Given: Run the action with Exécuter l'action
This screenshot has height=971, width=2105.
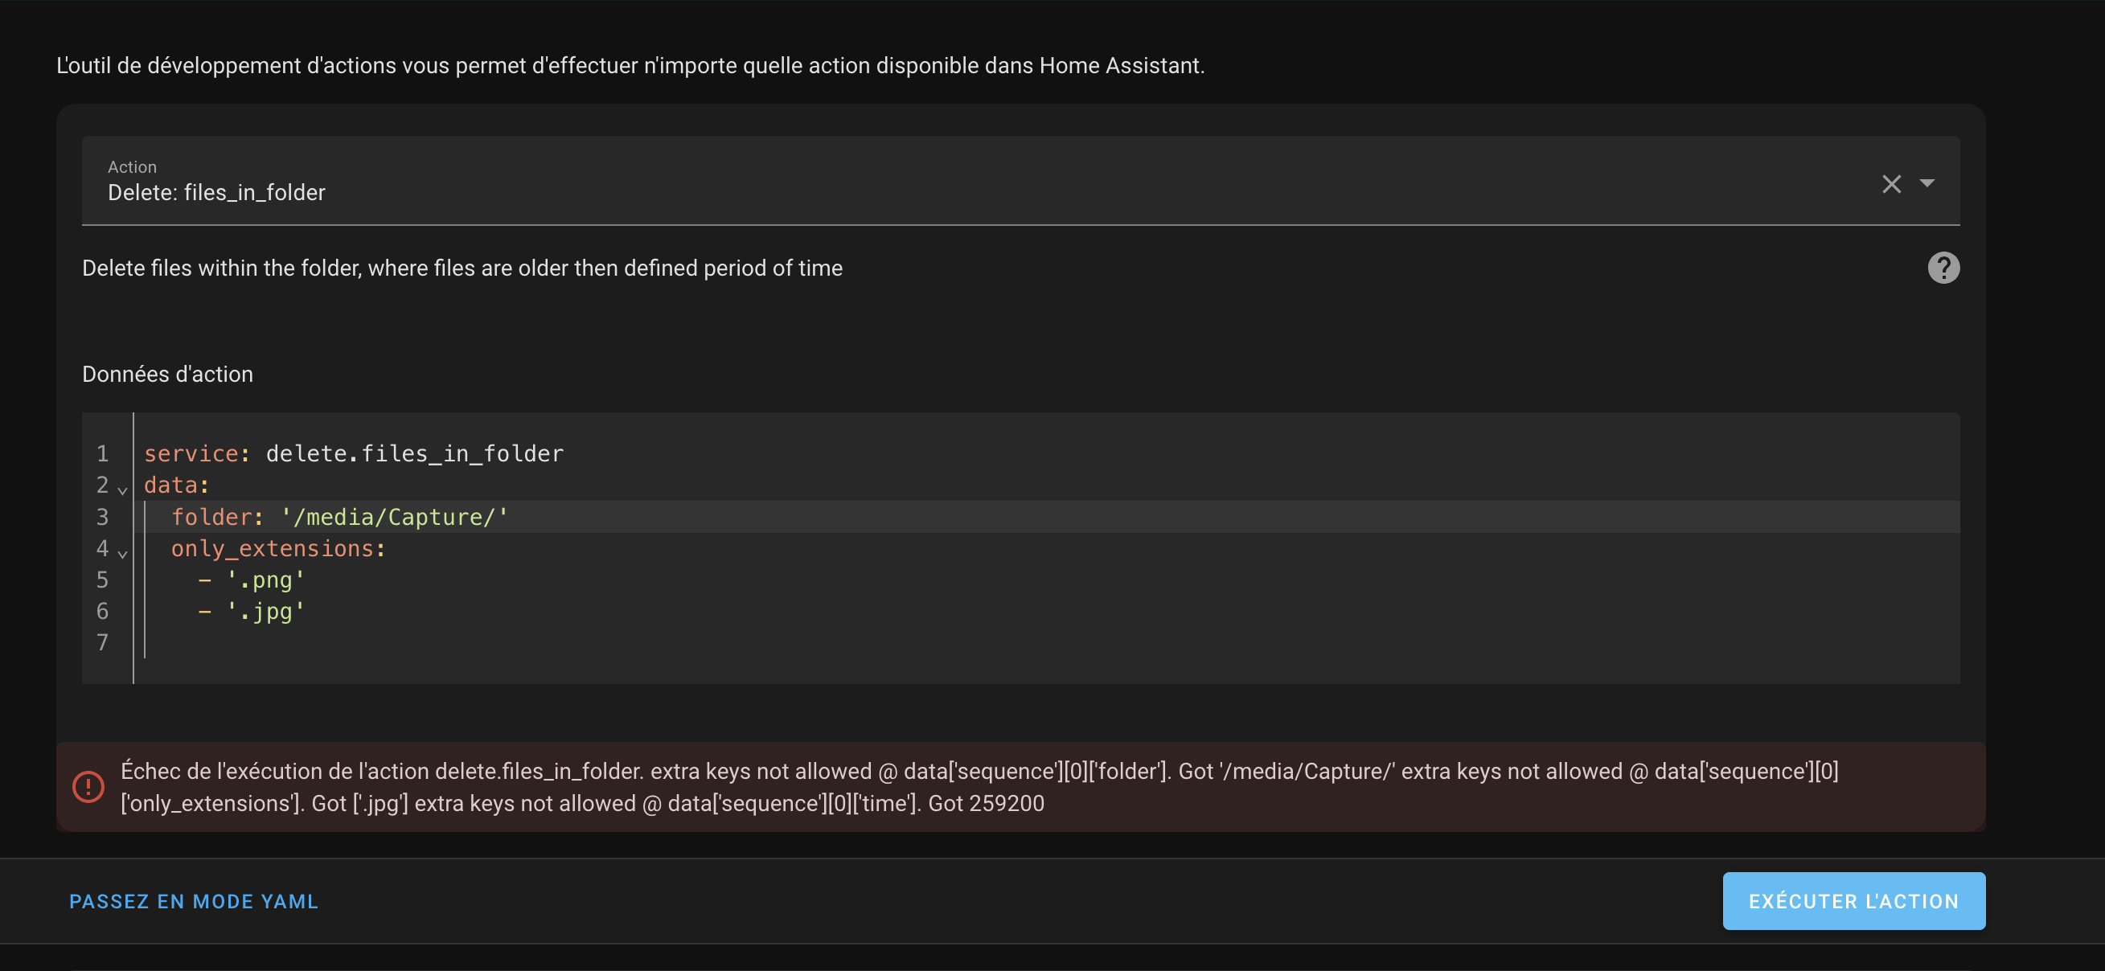Looking at the screenshot, I should click(x=1853, y=901).
